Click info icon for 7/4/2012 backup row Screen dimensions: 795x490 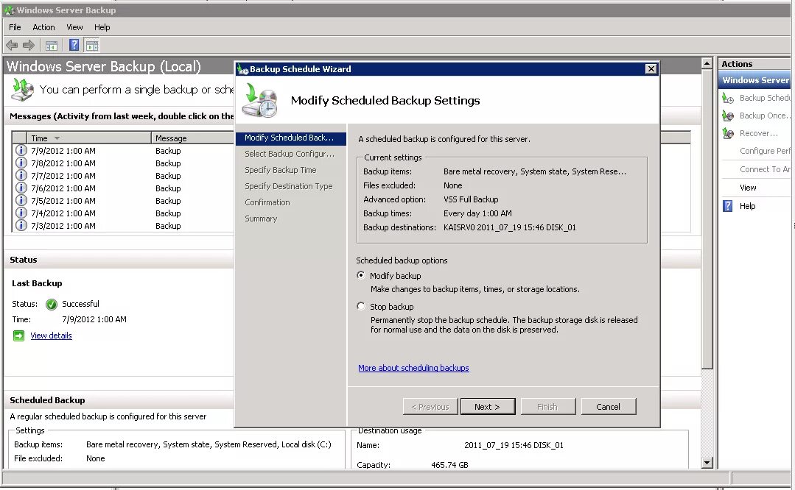click(21, 213)
